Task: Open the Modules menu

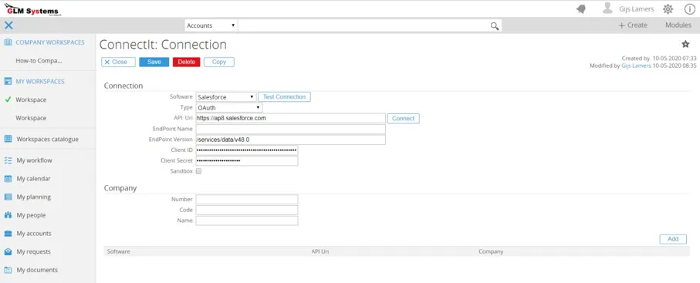Action: (678, 25)
